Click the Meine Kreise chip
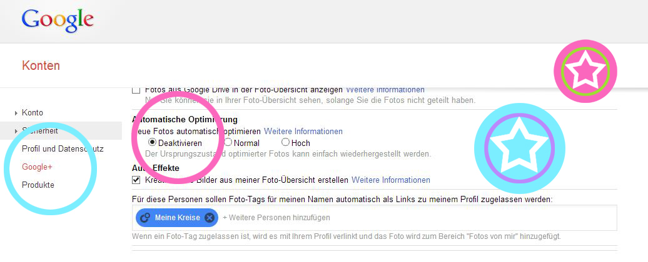 click(x=177, y=218)
